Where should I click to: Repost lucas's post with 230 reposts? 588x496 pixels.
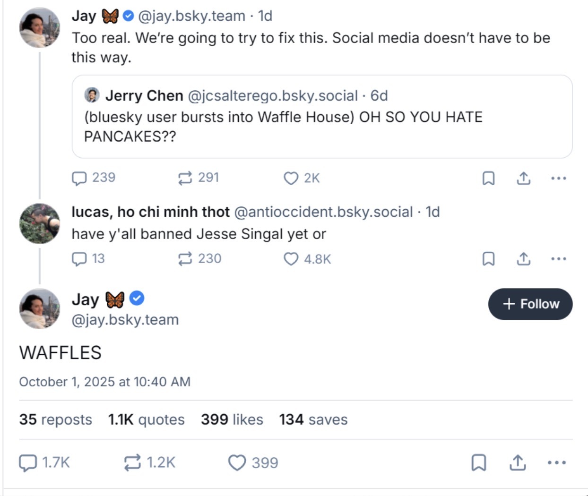tap(185, 259)
